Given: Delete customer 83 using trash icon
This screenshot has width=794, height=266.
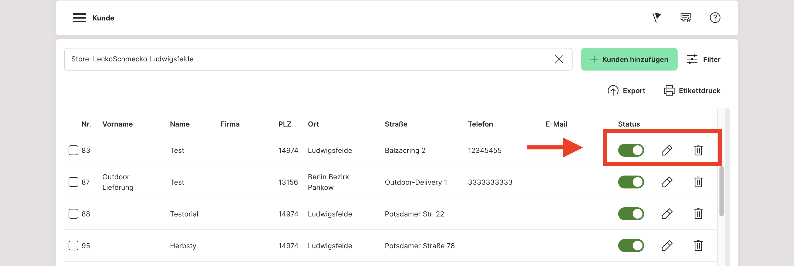Looking at the screenshot, I should pyautogui.click(x=698, y=150).
